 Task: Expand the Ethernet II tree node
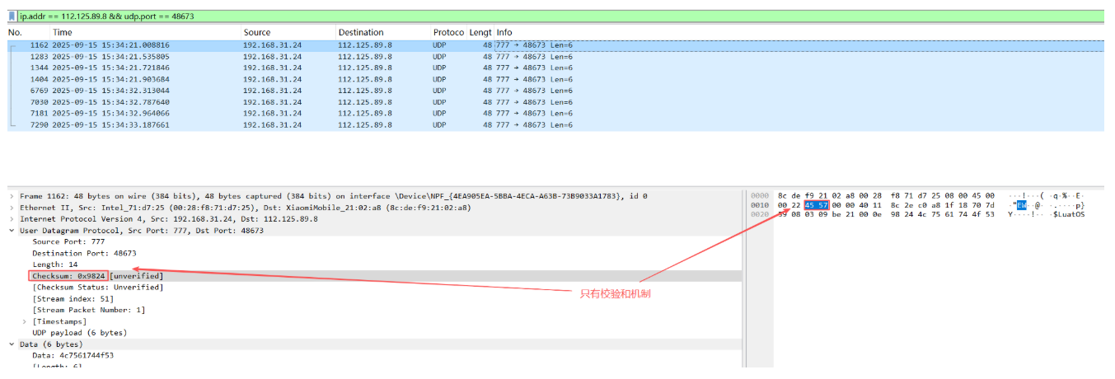[12, 208]
